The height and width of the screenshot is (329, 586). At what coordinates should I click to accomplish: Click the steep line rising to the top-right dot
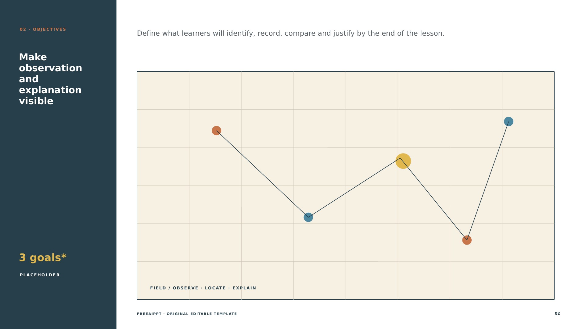(487, 181)
